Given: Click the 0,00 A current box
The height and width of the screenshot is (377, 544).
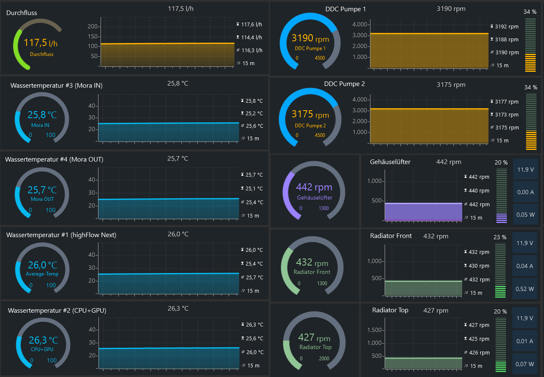Looking at the screenshot, I should point(526,192).
